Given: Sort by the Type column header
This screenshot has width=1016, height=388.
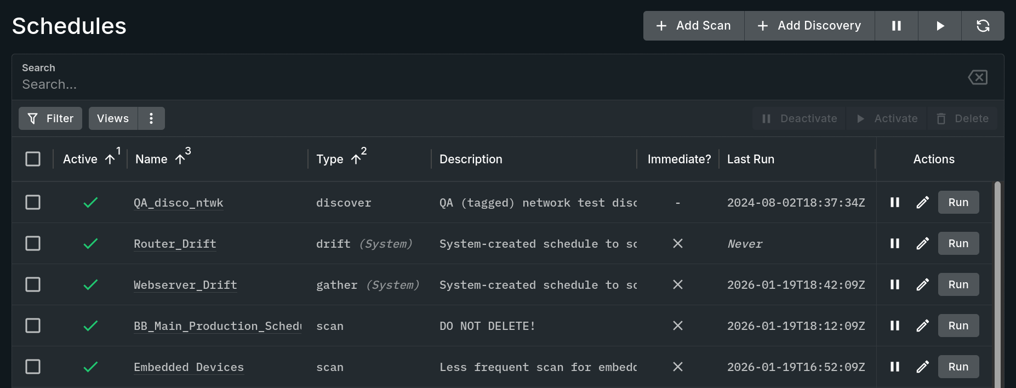Looking at the screenshot, I should point(330,159).
